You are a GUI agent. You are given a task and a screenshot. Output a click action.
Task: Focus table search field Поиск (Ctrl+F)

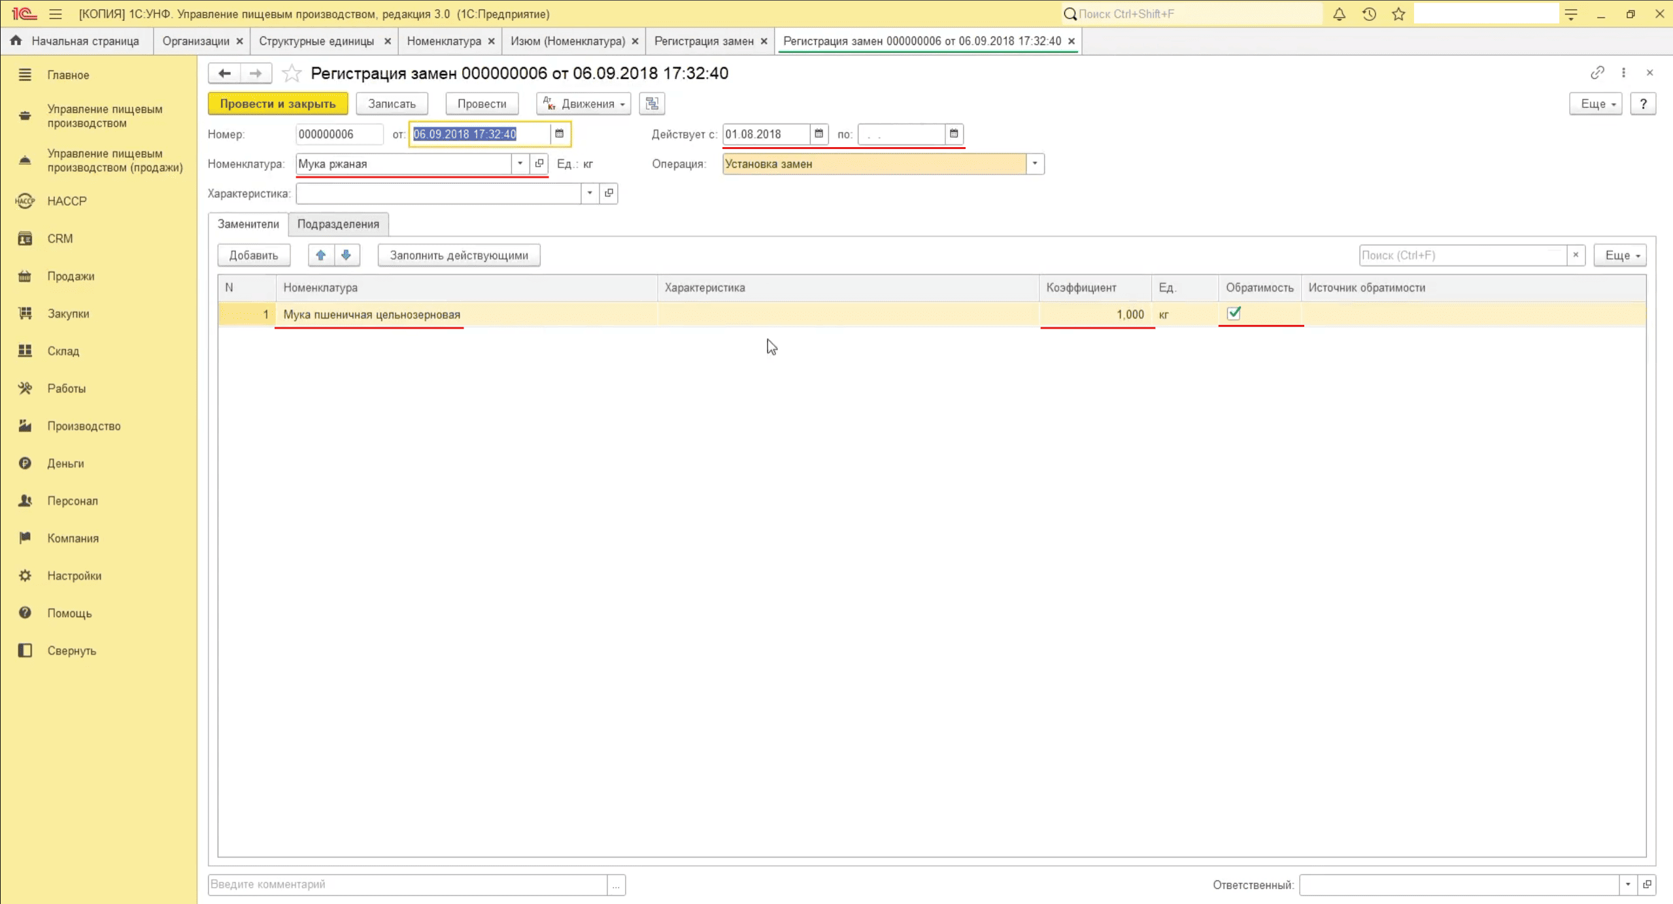point(1463,255)
